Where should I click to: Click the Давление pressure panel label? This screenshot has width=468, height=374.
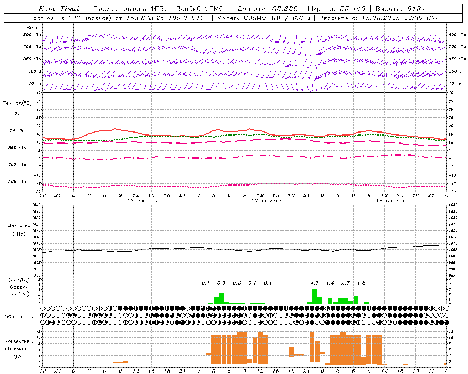tap(19, 225)
